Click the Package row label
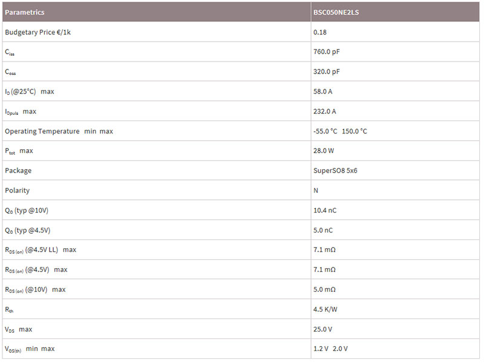This screenshot has height=363, width=484. (18, 171)
